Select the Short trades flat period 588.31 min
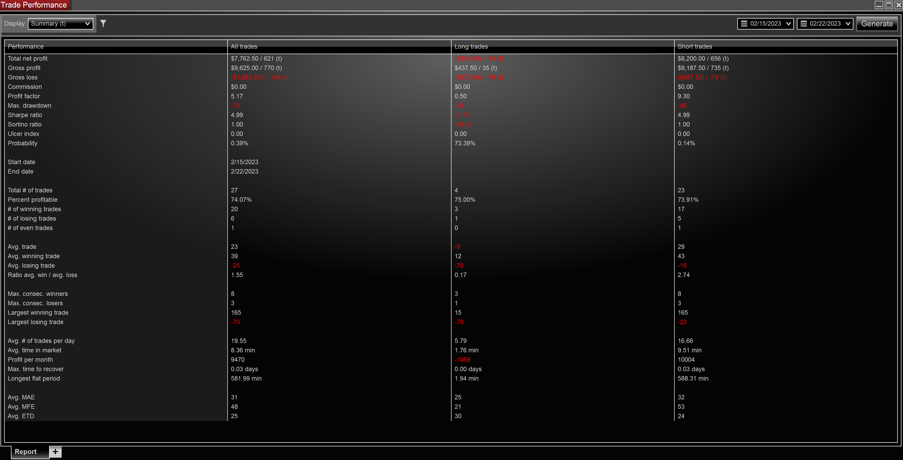 point(693,379)
